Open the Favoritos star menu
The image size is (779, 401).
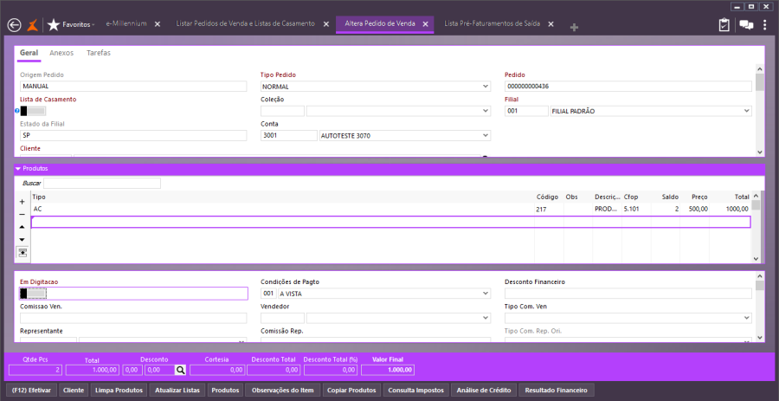tap(71, 24)
